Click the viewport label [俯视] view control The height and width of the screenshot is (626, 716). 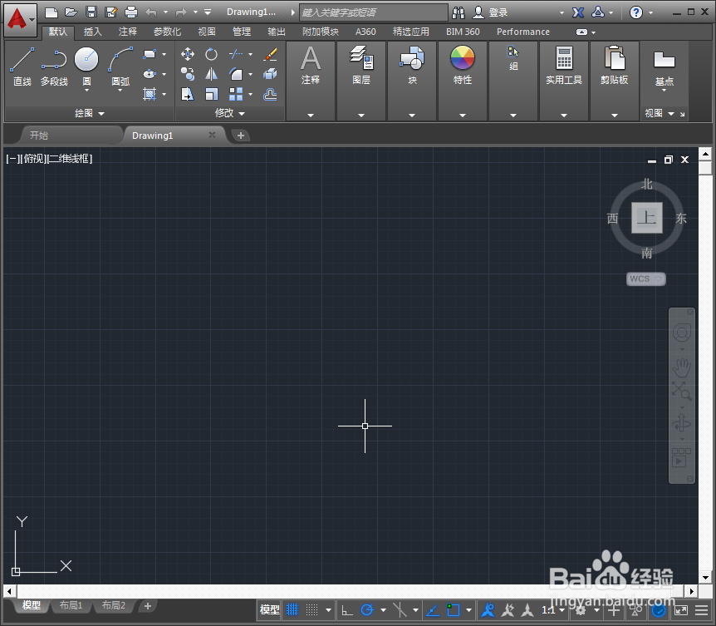[x=33, y=159]
